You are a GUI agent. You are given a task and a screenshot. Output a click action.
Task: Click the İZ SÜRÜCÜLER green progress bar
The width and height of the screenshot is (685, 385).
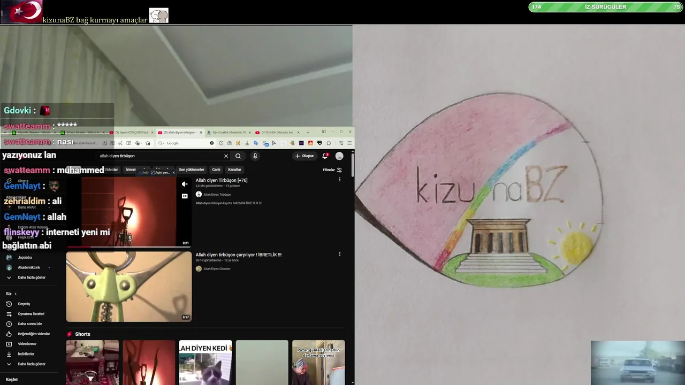pyautogui.click(x=605, y=7)
